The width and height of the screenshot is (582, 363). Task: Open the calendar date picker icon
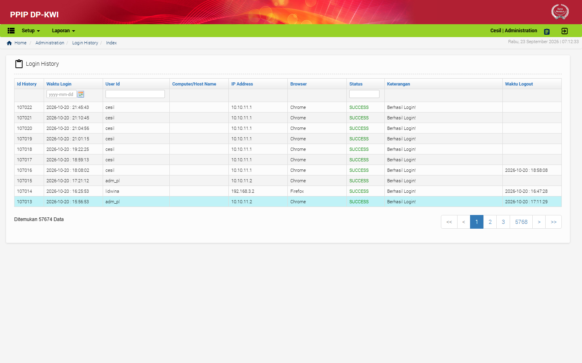(81, 94)
